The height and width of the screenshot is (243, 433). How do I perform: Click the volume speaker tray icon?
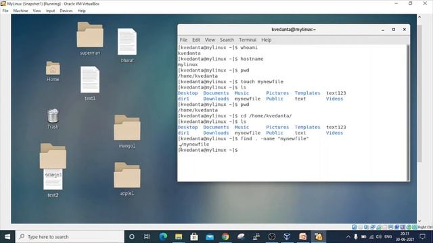point(379,237)
